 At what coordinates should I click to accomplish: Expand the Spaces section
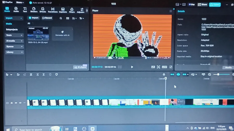[14, 47]
